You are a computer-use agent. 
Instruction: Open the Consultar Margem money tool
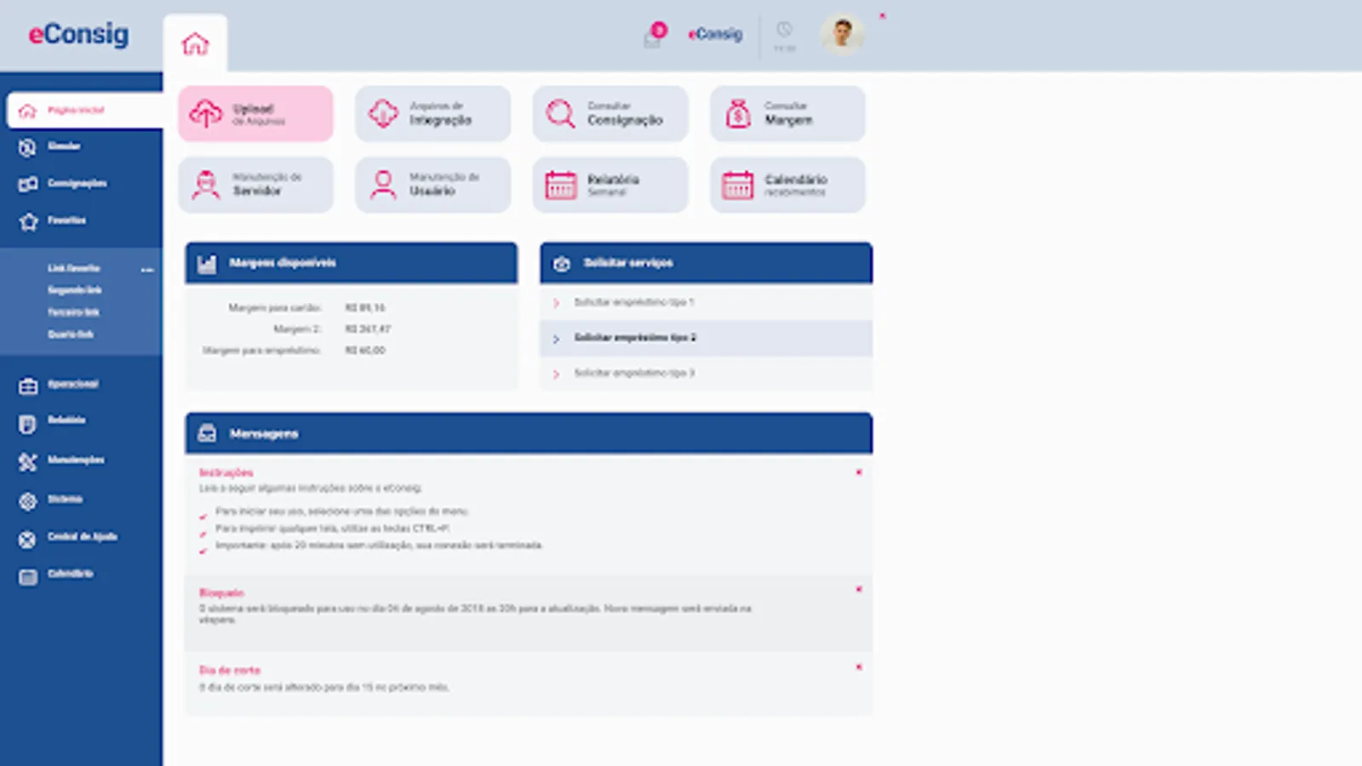[x=787, y=113]
